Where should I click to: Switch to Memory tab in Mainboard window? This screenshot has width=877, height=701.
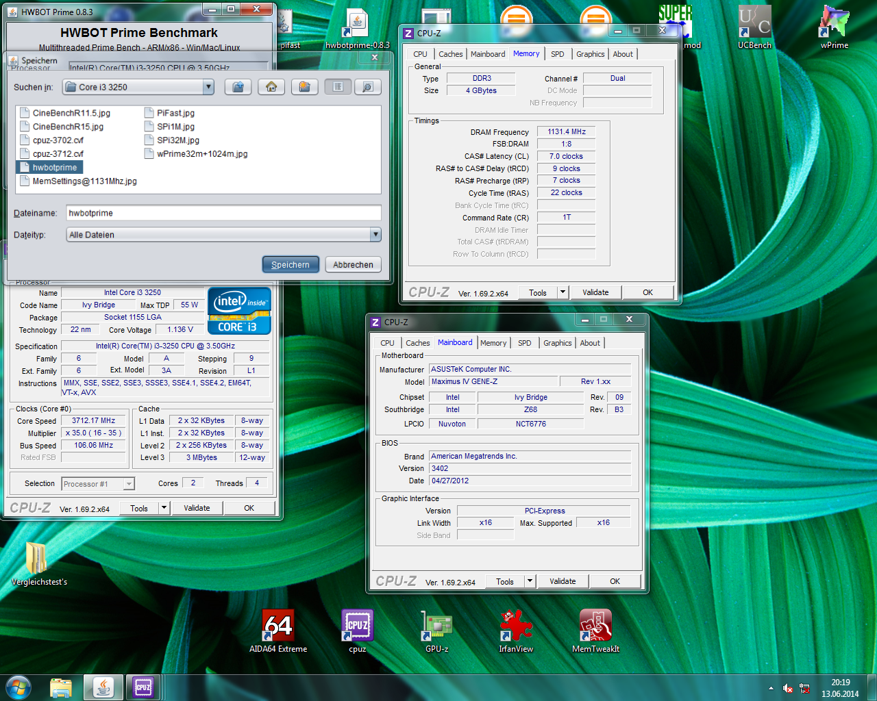[x=493, y=343]
